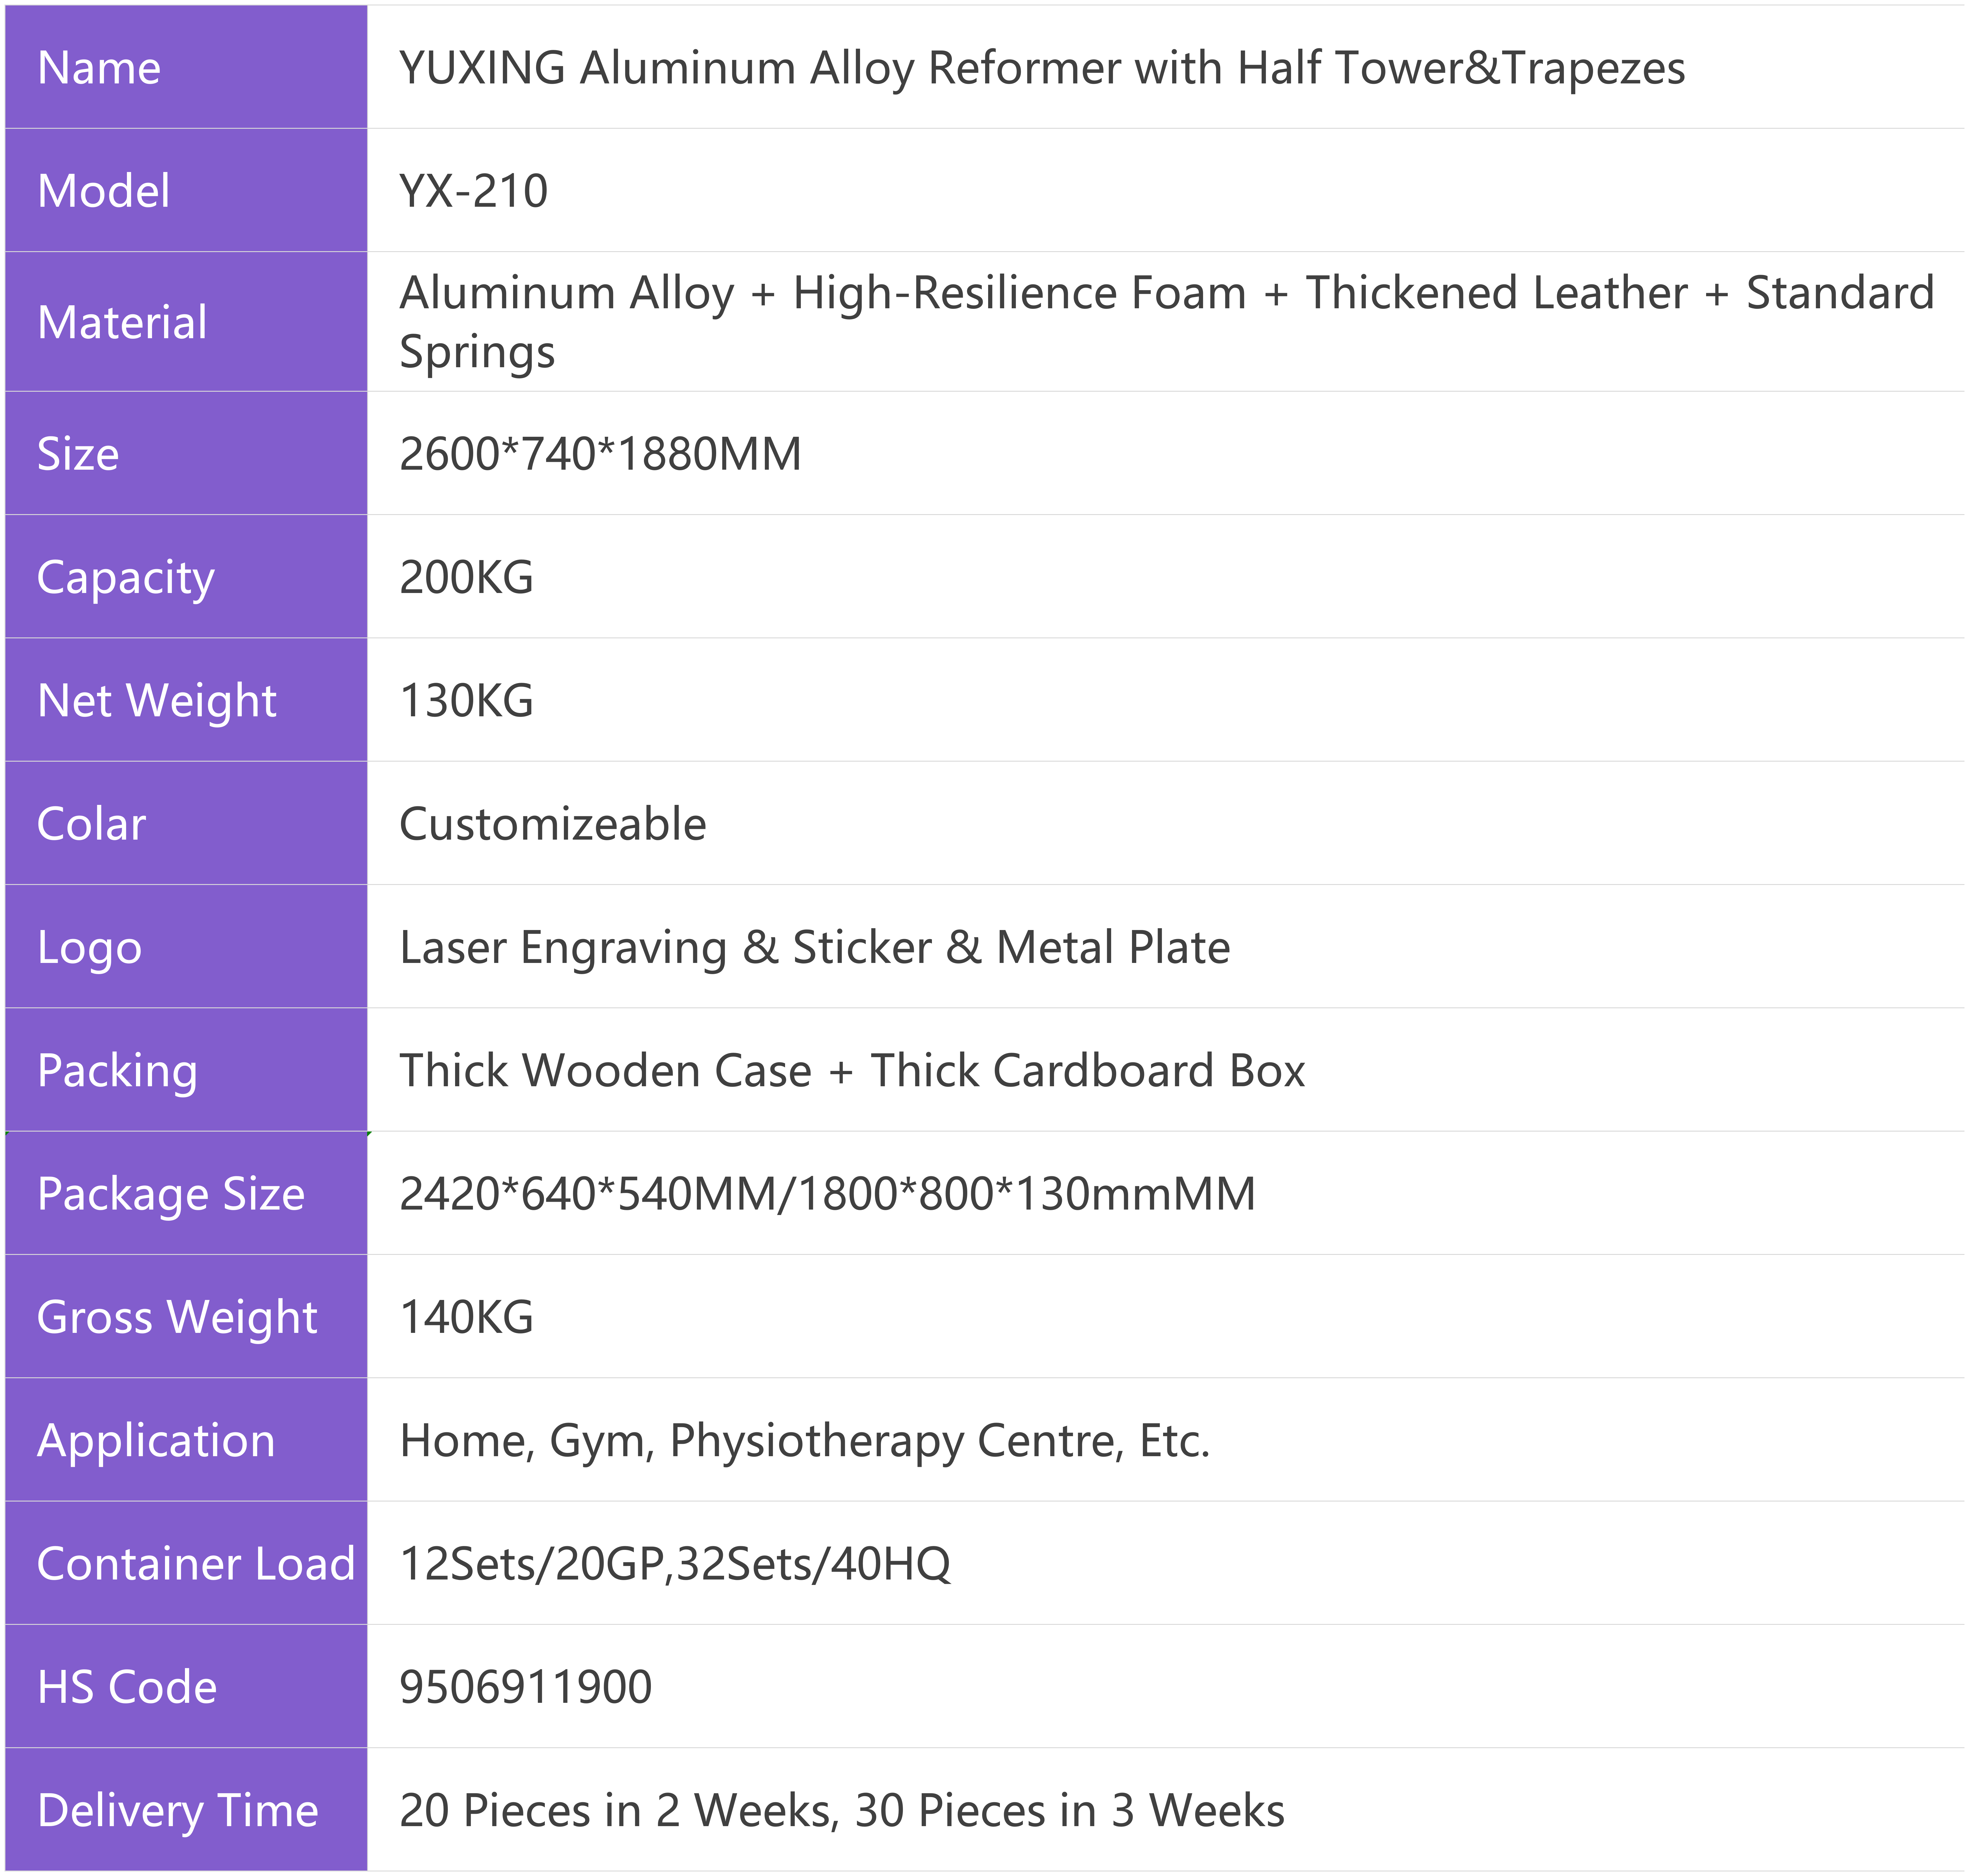
Task: Click the 'Name' header cell
Action: 186,67
